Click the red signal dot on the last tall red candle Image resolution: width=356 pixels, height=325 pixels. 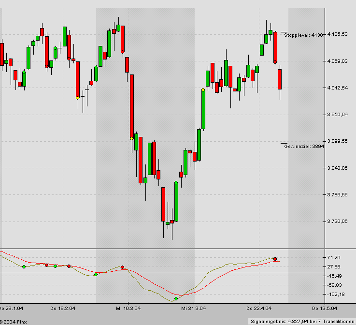(x=275, y=62)
